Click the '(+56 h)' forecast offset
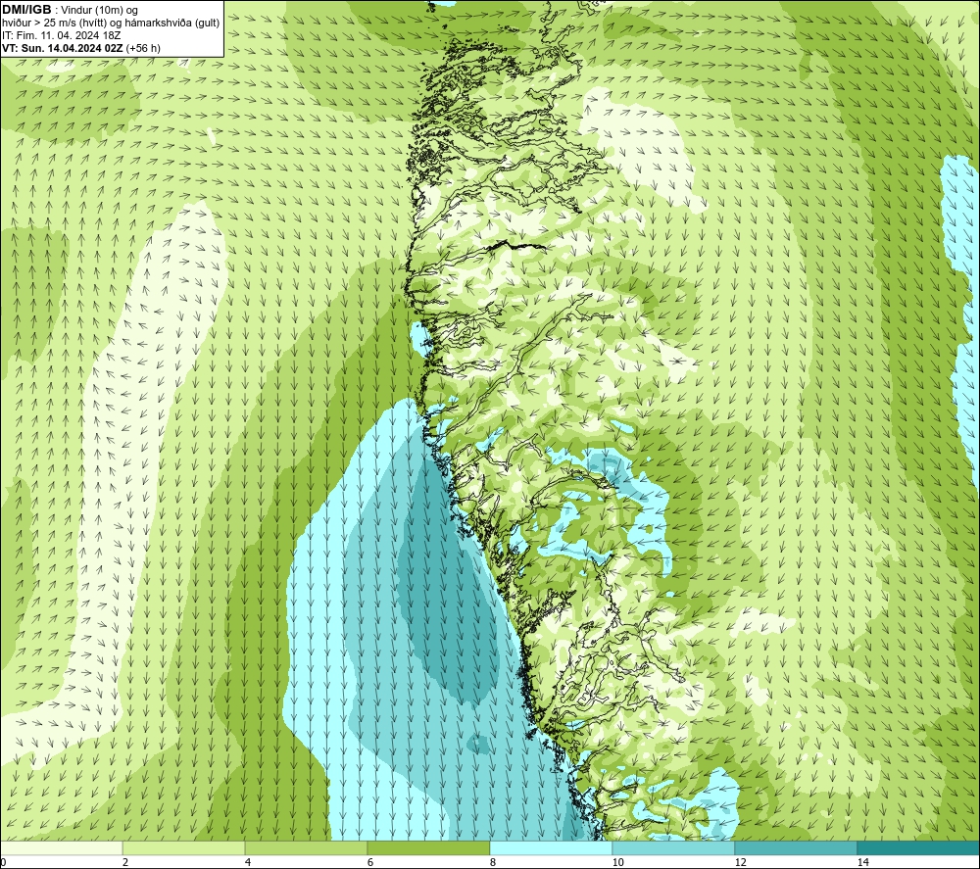Viewport: 980px width, 869px height. 143,48
